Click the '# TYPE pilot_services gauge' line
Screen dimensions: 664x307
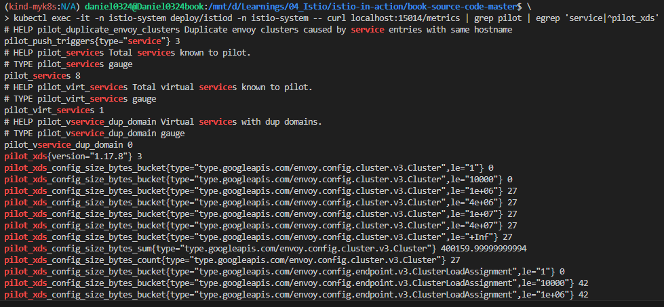pyautogui.click(x=69, y=64)
